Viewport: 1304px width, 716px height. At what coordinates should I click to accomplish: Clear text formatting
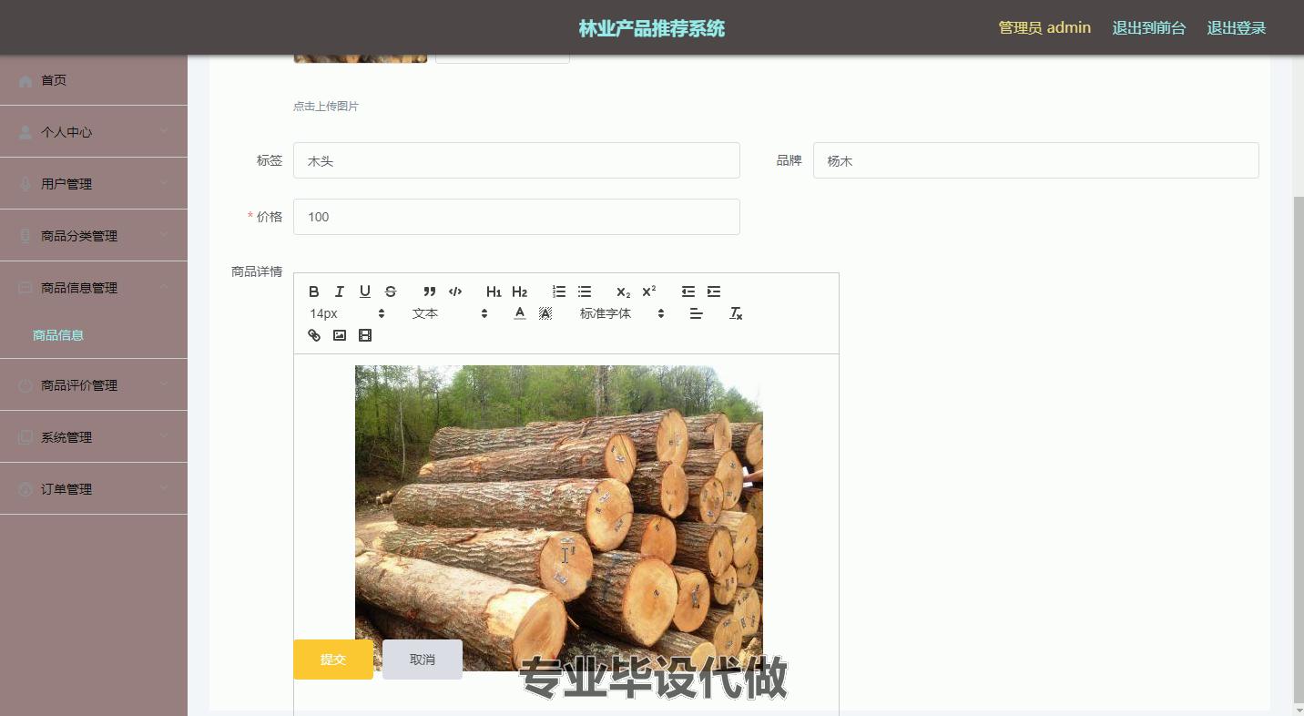(x=737, y=313)
